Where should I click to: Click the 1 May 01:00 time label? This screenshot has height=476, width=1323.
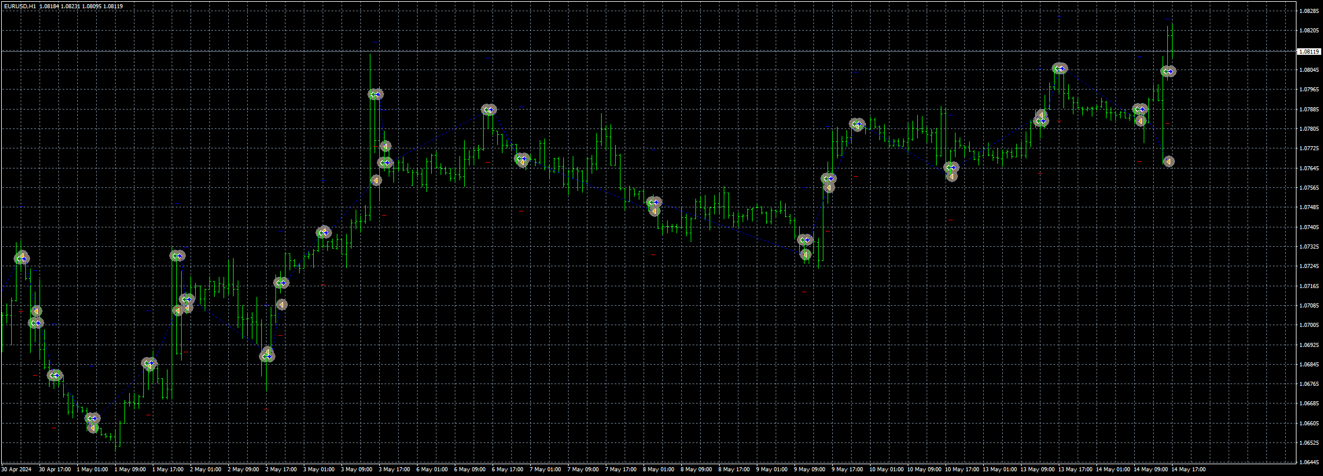93,470
